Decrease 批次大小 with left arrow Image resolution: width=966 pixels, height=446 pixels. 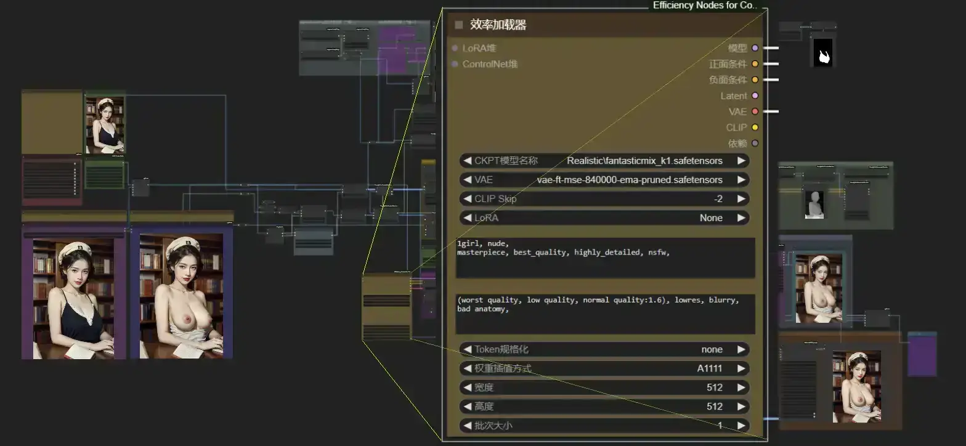point(468,426)
